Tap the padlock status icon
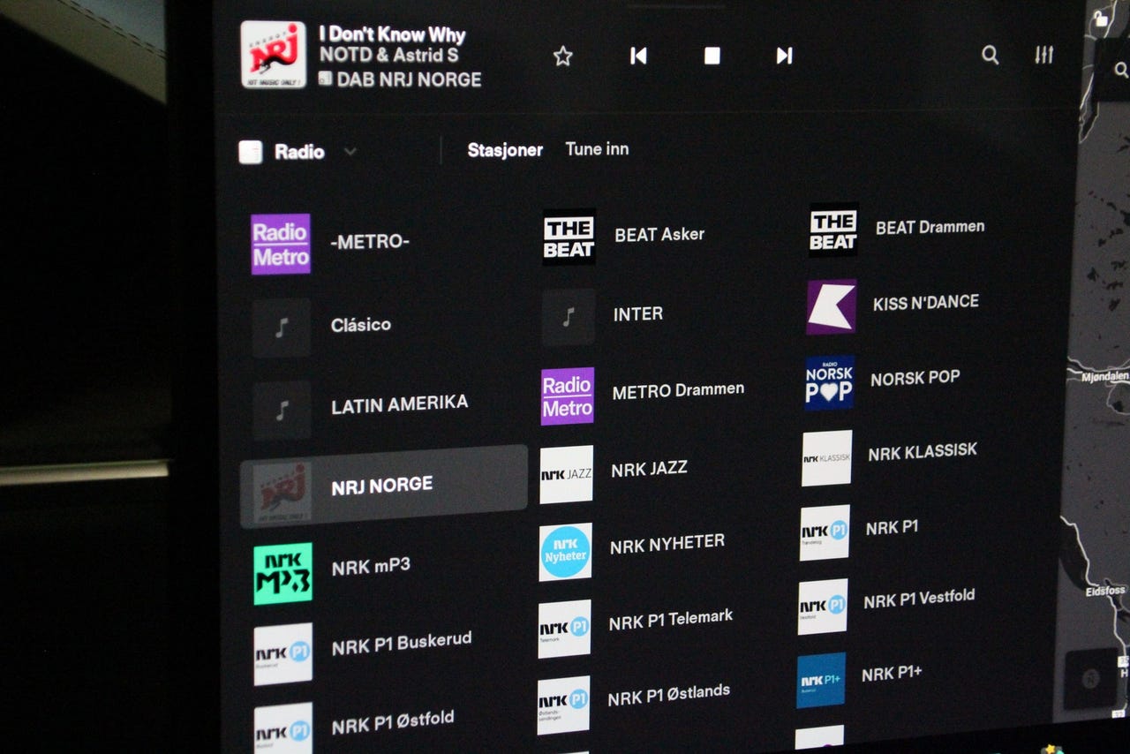1130x754 pixels. click(1100, 18)
